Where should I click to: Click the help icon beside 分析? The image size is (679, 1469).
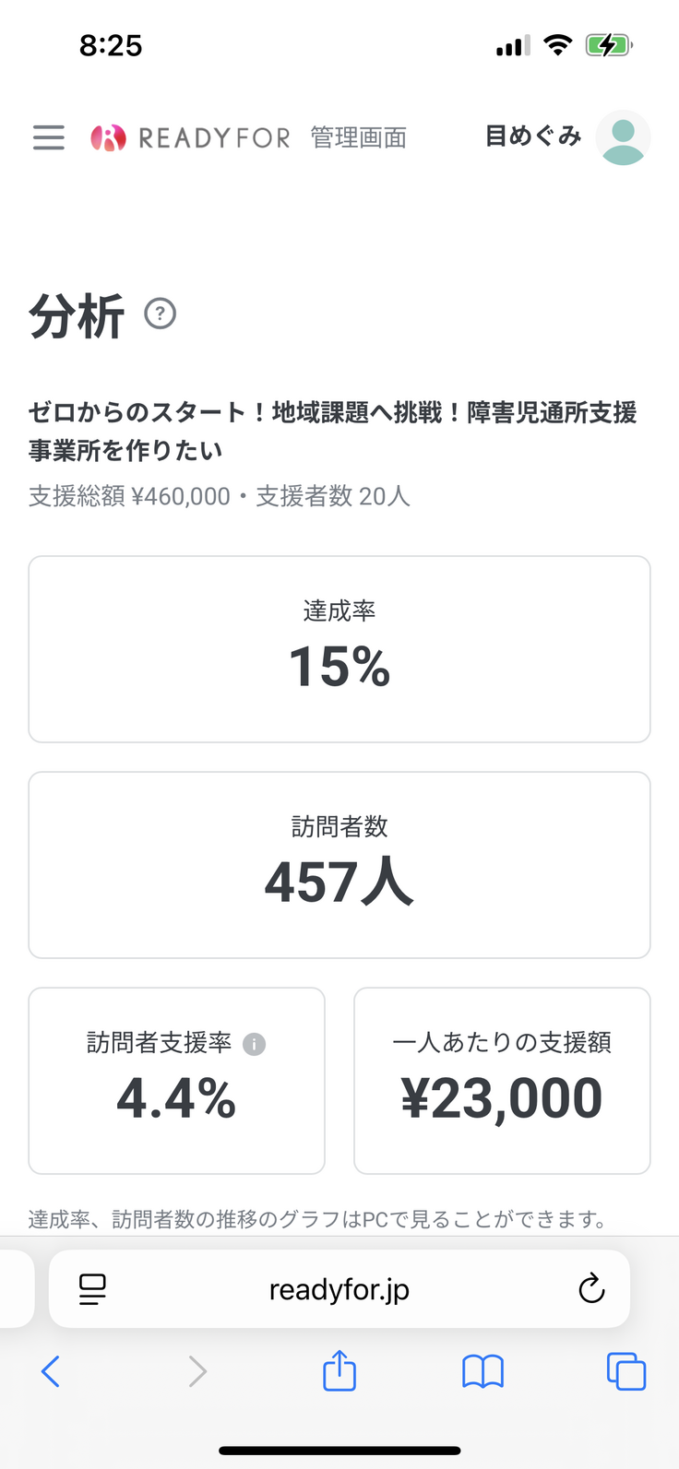161,314
